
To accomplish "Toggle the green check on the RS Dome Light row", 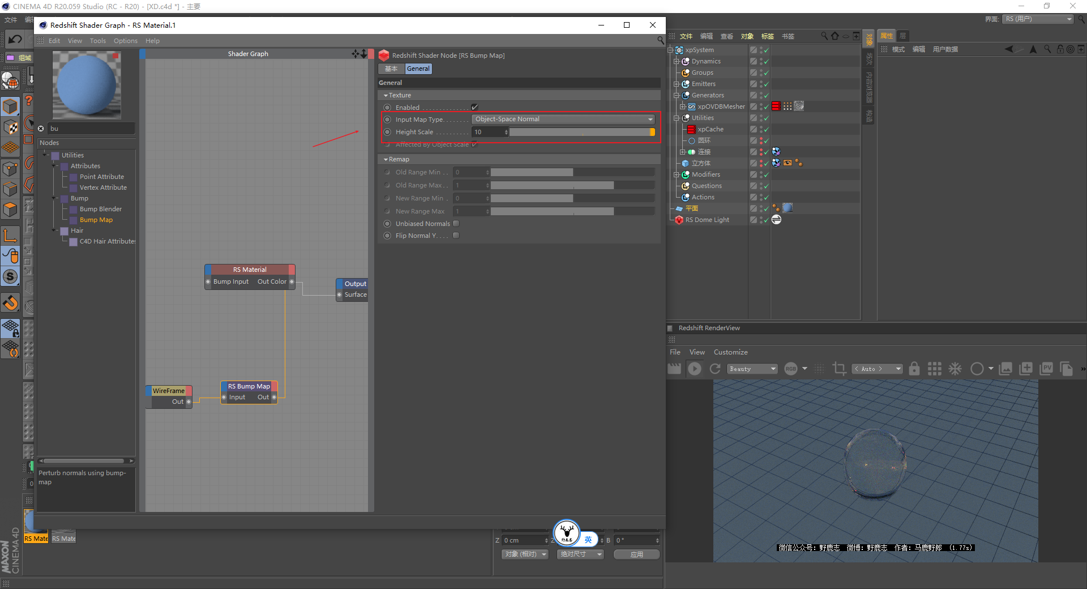I will click(766, 220).
